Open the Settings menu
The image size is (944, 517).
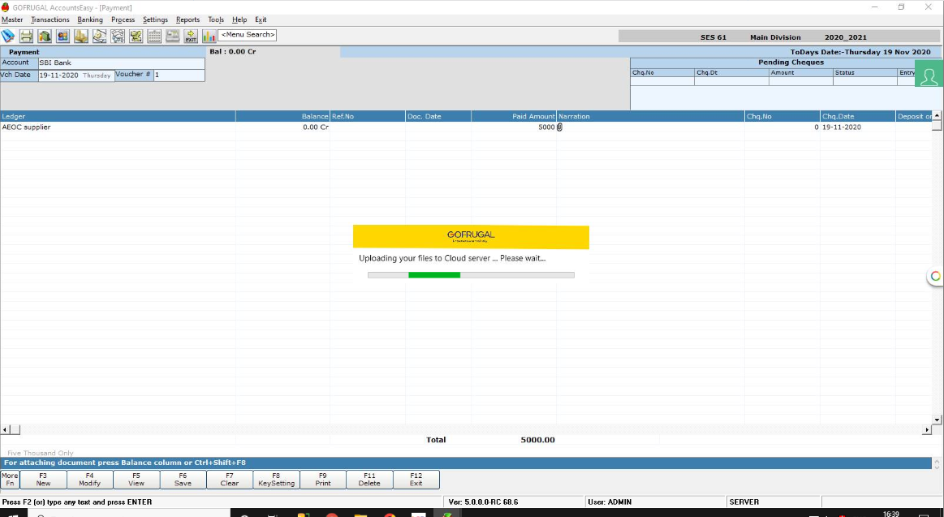[x=155, y=19]
